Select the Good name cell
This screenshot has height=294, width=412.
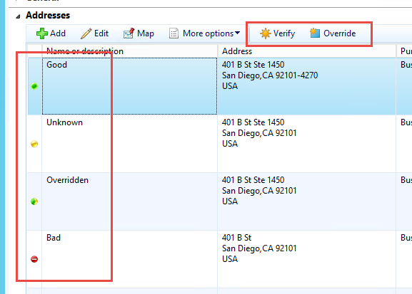(x=129, y=86)
